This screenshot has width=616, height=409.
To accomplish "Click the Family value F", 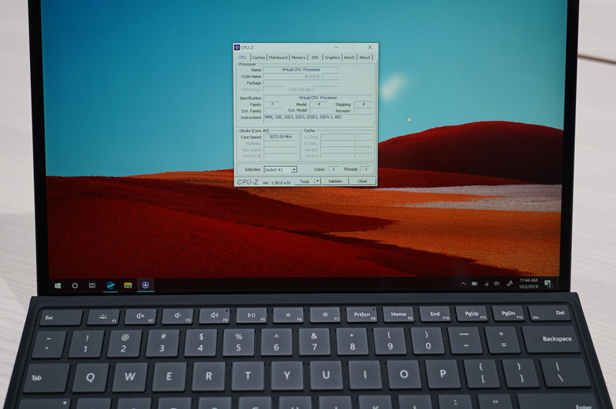I will click(x=273, y=105).
